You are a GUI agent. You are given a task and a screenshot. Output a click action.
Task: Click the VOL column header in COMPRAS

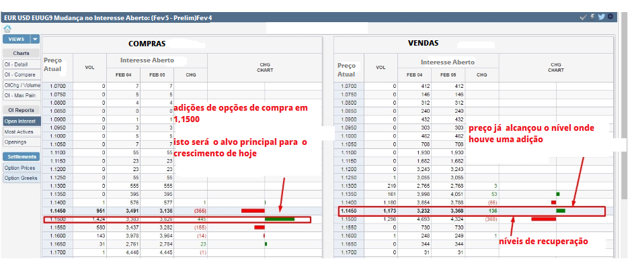point(89,67)
